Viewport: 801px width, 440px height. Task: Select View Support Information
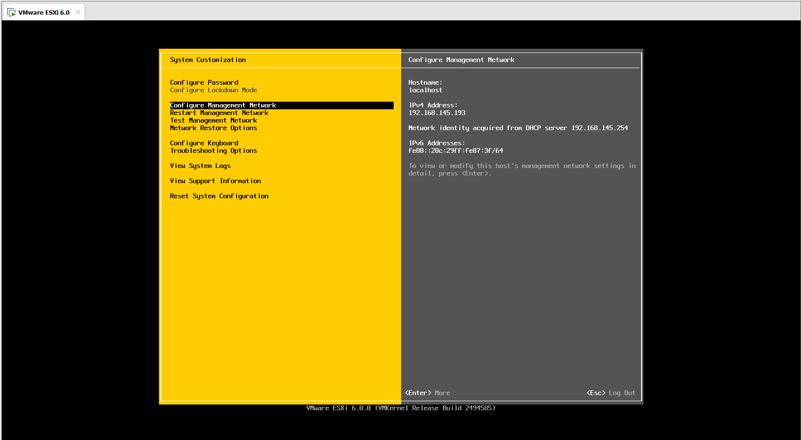(x=215, y=181)
